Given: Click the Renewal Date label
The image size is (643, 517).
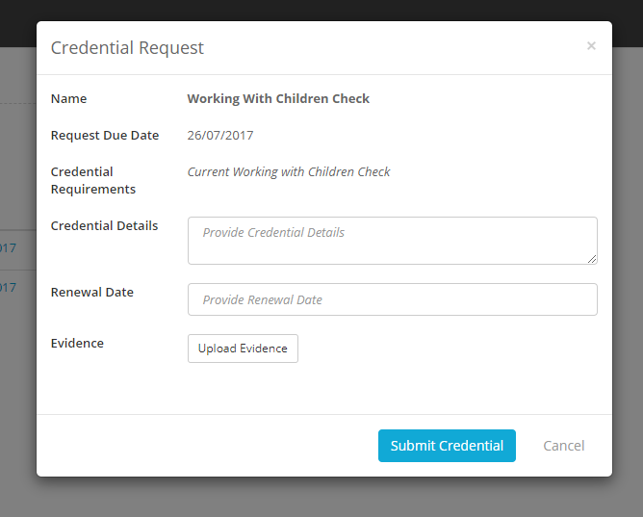Looking at the screenshot, I should click(x=92, y=292).
